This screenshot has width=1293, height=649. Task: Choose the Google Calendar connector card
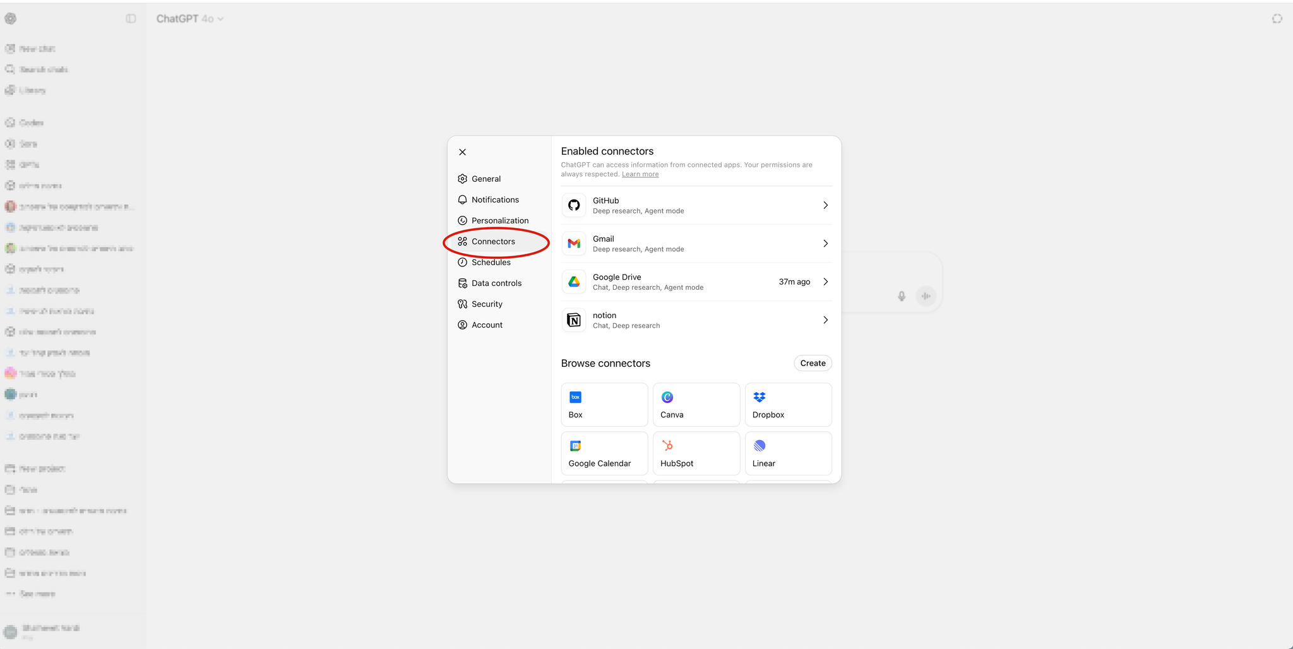tap(604, 453)
